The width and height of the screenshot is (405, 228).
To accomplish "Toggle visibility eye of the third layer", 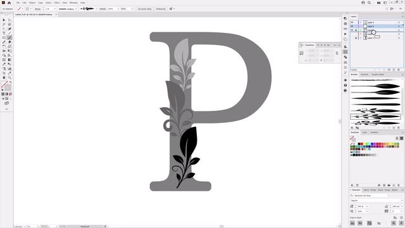I will [352, 30].
